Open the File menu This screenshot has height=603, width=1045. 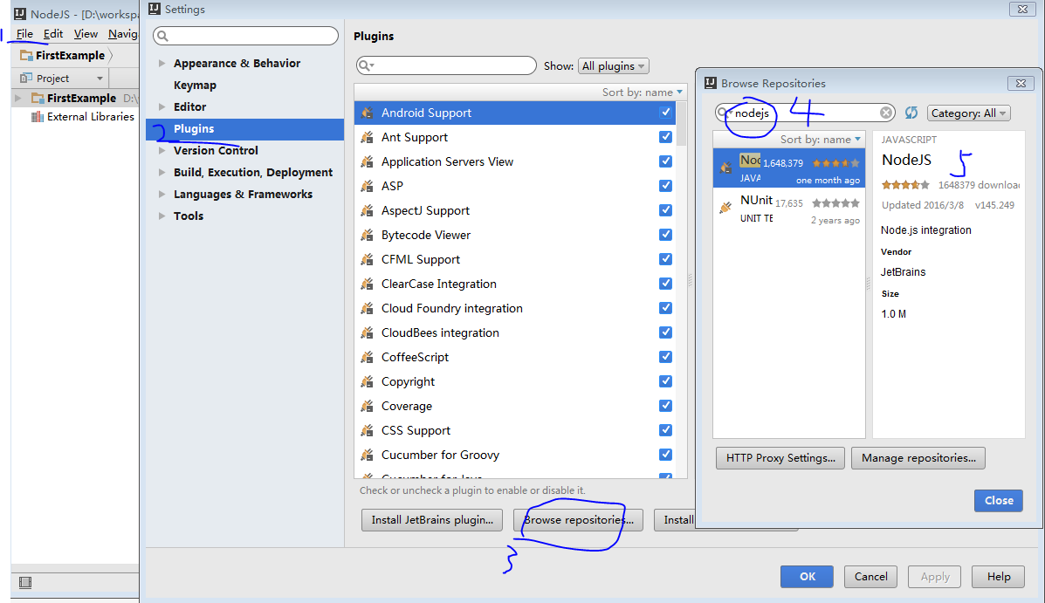pyautogui.click(x=24, y=33)
